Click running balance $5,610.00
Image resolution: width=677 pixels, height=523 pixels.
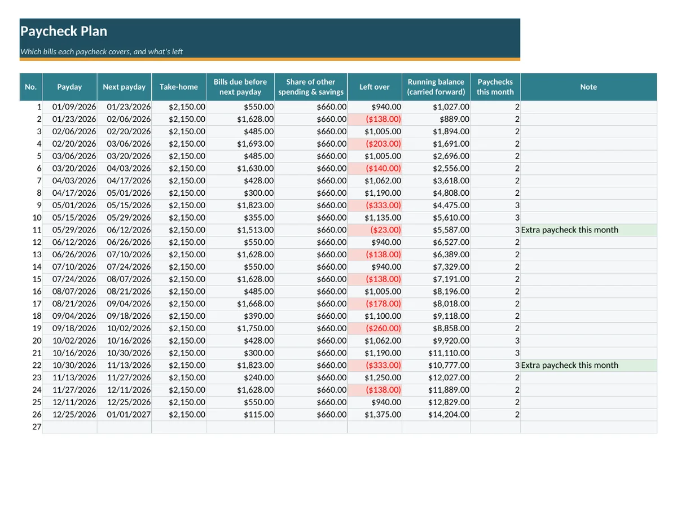tap(436, 218)
